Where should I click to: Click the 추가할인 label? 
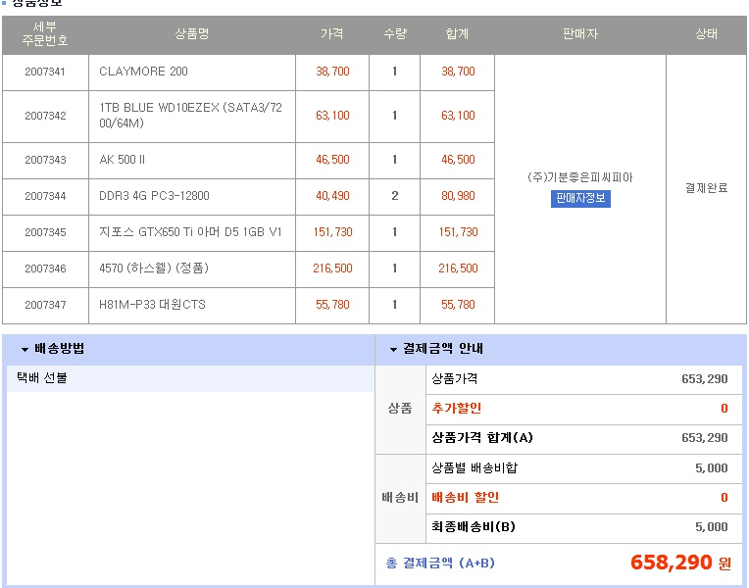456,409
